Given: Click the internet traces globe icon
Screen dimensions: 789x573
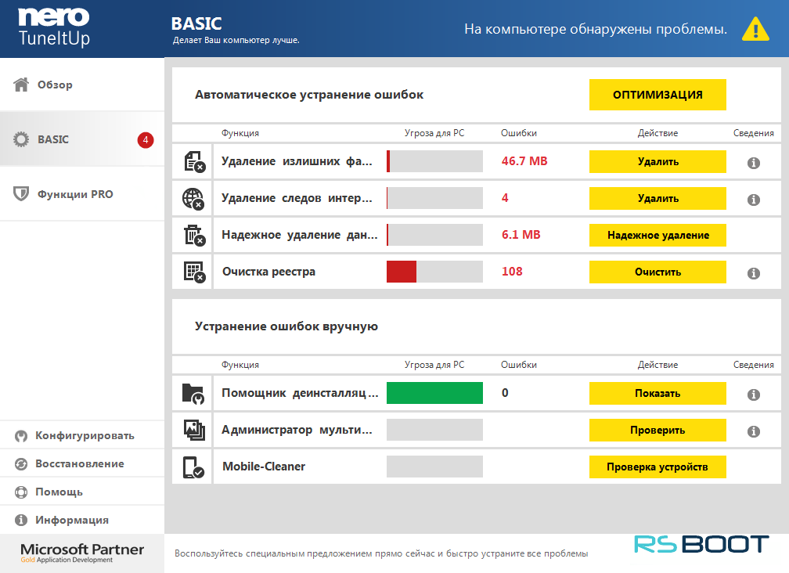Looking at the screenshot, I should [x=193, y=198].
